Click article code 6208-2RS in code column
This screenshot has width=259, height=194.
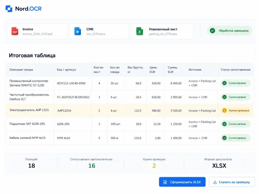coord(63,124)
